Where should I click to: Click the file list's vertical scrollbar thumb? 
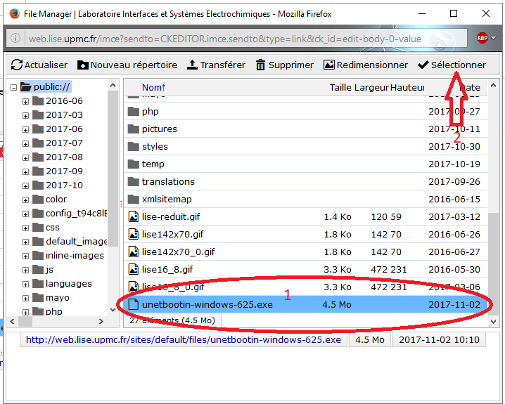(493, 263)
